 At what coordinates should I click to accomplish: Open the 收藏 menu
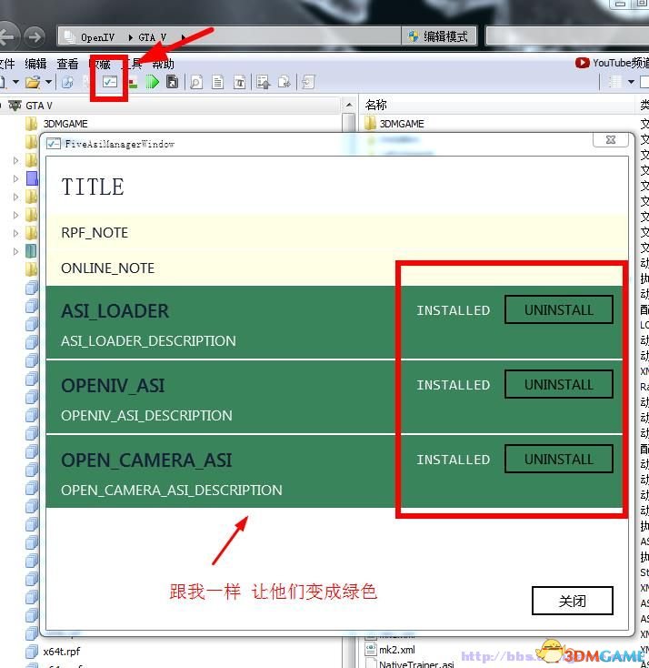100,64
